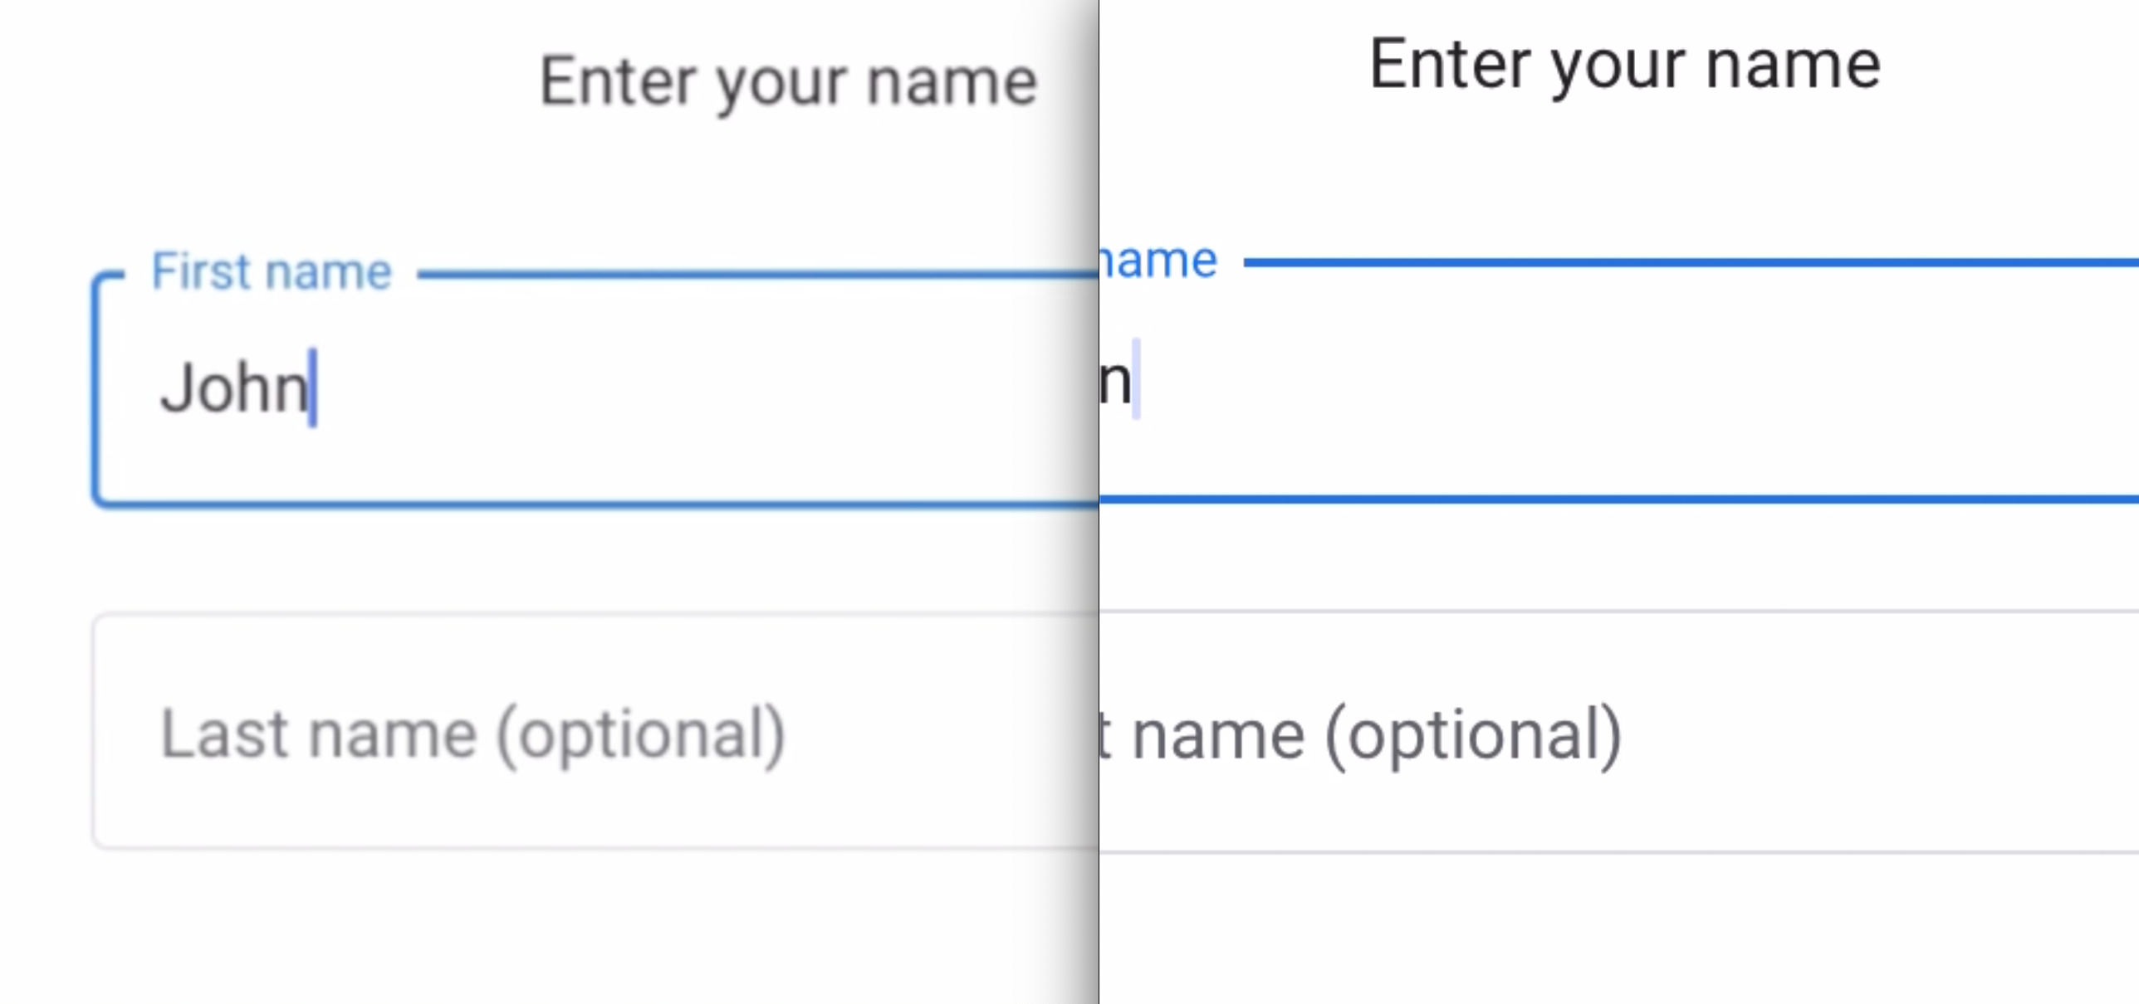Click the blurry "Enter your name" heading
Viewport: 2139px width, 1004px height.
787,81
